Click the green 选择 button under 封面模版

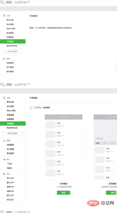coord(112,193)
